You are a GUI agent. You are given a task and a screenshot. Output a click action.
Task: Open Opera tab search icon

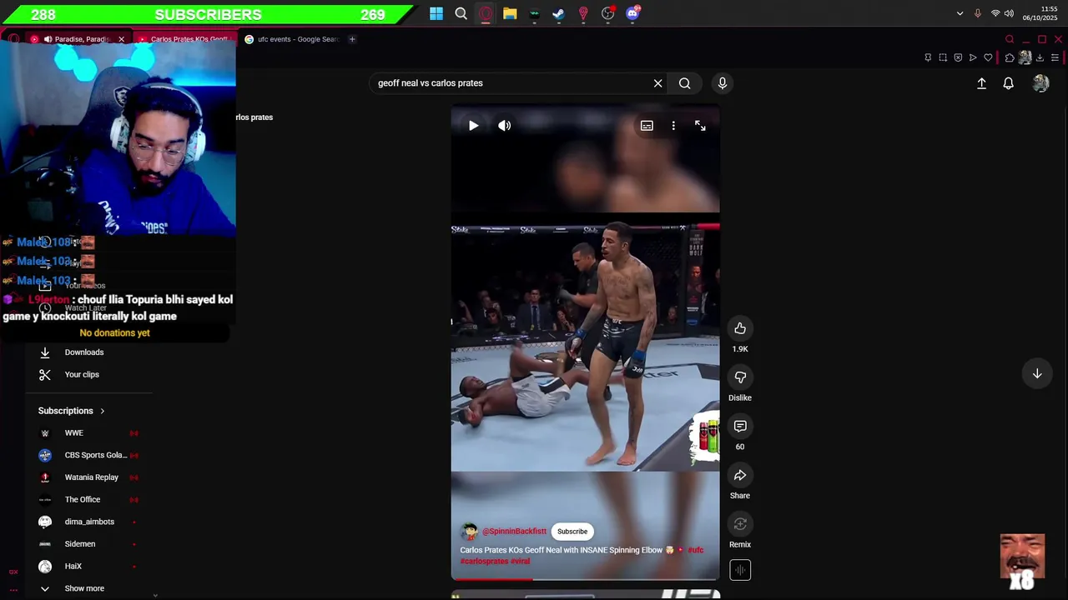tap(1010, 39)
